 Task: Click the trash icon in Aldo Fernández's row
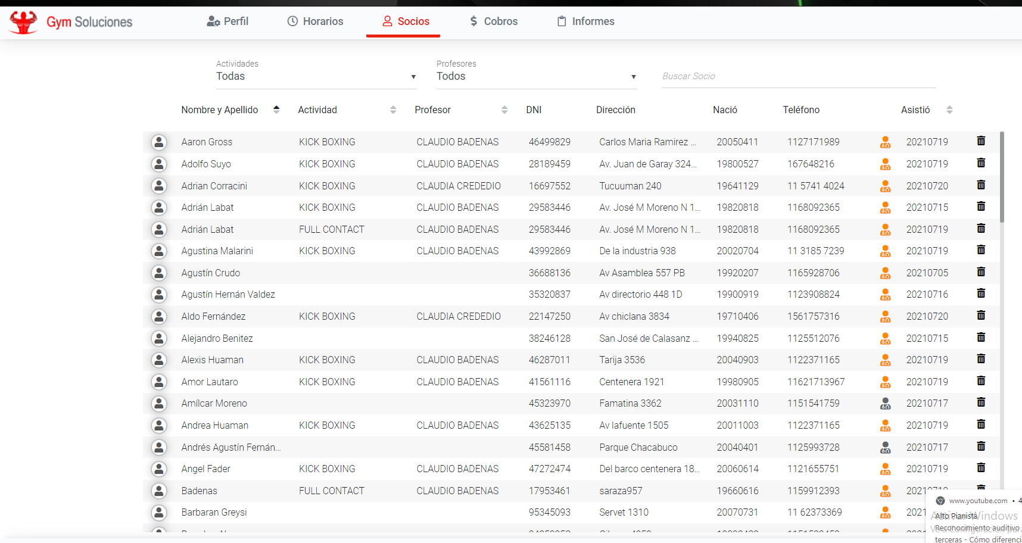pyautogui.click(x=981, y=316)
